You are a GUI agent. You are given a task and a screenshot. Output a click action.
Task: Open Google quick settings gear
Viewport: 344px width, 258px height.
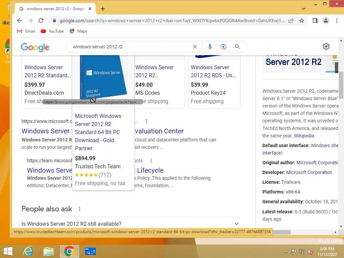pos(326,46)
